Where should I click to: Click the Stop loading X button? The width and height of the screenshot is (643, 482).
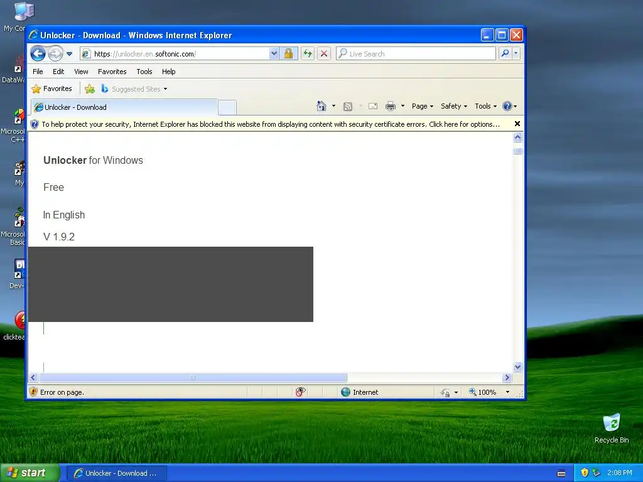click(324, 54)
